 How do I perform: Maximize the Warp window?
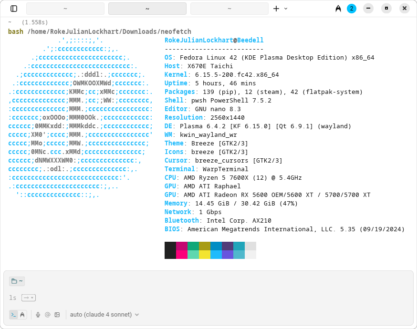(x=386, y=9)
